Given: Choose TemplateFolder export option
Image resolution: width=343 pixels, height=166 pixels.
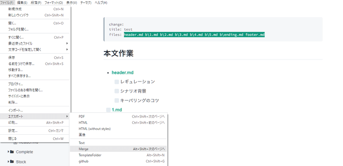Looking at the screenshot, I should (x=118, y=155).
